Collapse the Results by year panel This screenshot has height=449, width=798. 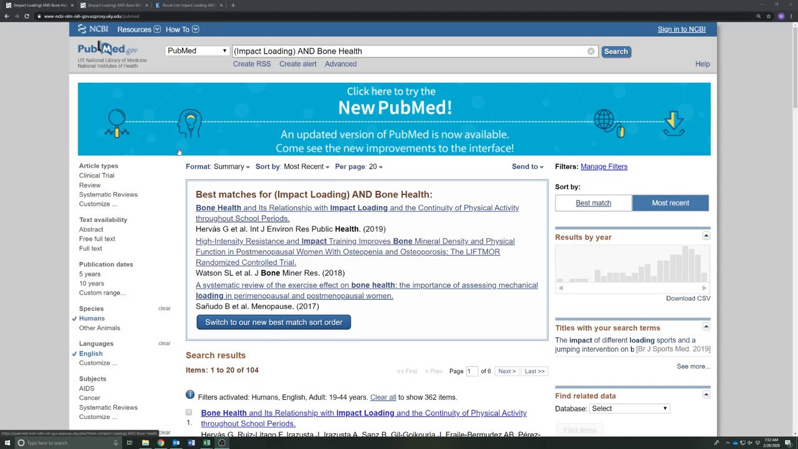(x=706, y=235)
